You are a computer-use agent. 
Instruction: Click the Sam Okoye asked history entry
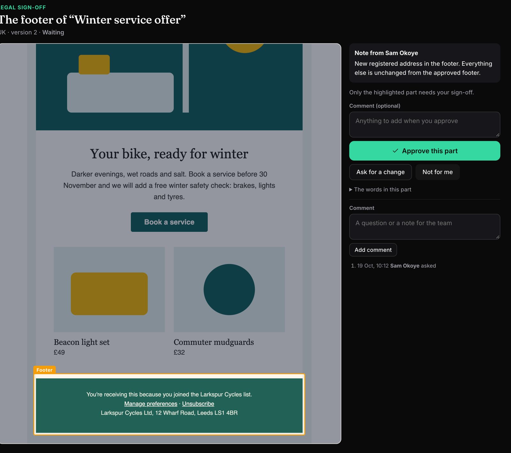pos(396,266)
